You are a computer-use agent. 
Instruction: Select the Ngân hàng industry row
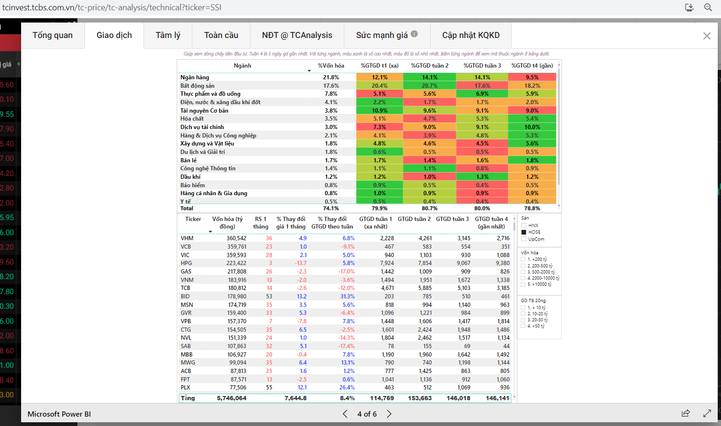coord(195,77)
